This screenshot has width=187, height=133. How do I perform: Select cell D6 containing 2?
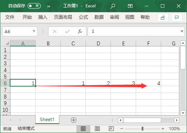tap(98, 83)
